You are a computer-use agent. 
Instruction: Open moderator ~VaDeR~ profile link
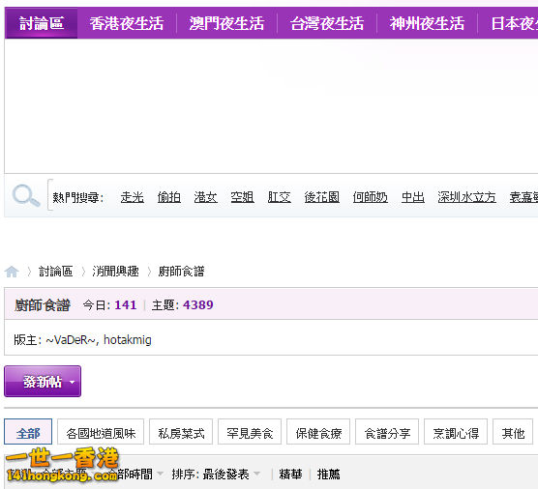[x=72, y=340]
